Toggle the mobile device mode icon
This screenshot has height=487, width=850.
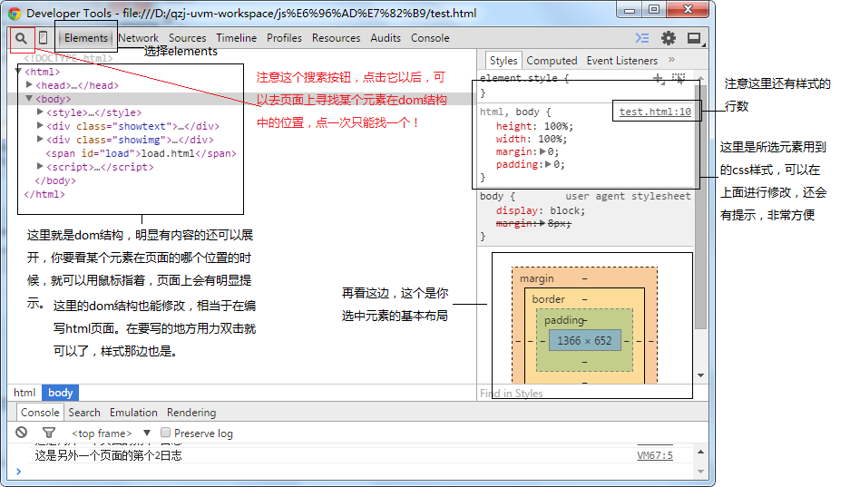[x=43, y=38]
